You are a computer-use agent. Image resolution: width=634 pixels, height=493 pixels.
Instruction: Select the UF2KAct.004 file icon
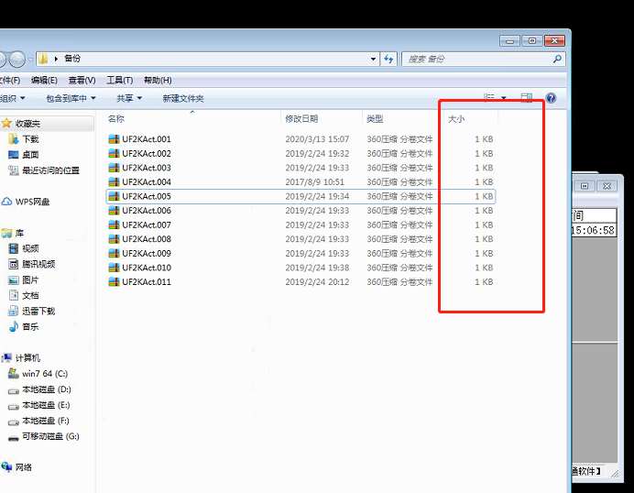coord(114,182)
